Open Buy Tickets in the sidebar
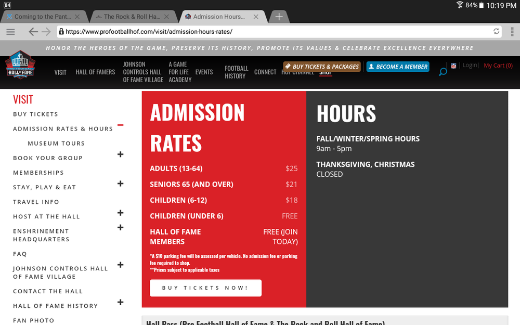520x325 pixels. (x=35, y=114)
